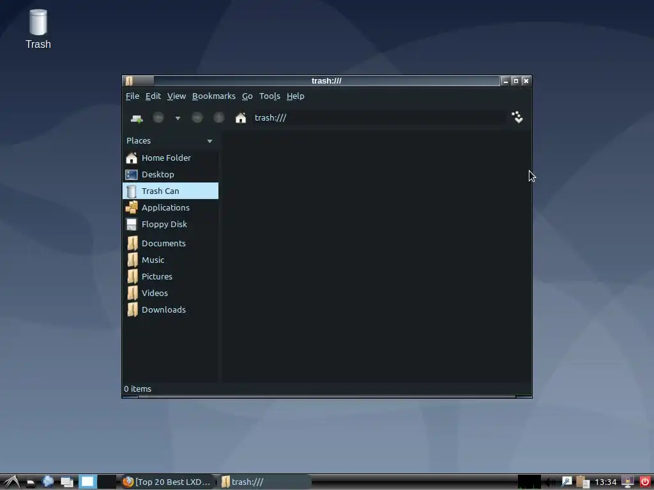Click the trash:/// taskbar button
The image size is (654, 490).
[265, 482]
